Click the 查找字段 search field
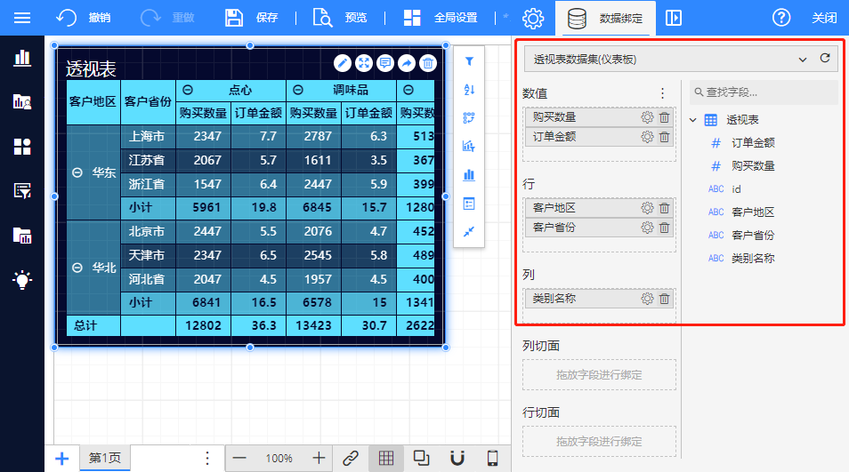The width and height of the screenshot is (849, 472). pos(765,92)
